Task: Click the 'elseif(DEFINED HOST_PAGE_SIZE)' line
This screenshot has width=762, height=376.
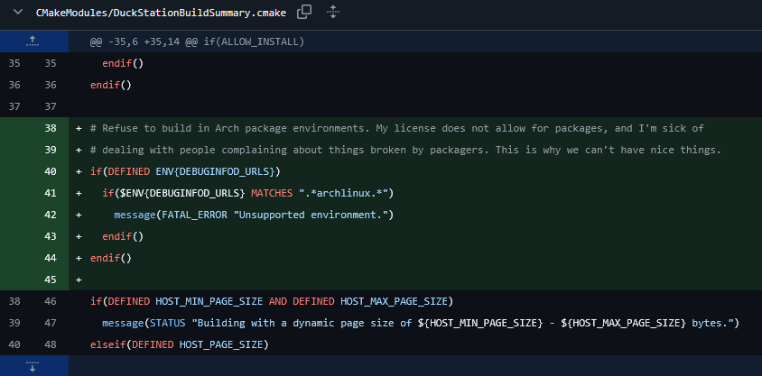Action: [179, 344]
